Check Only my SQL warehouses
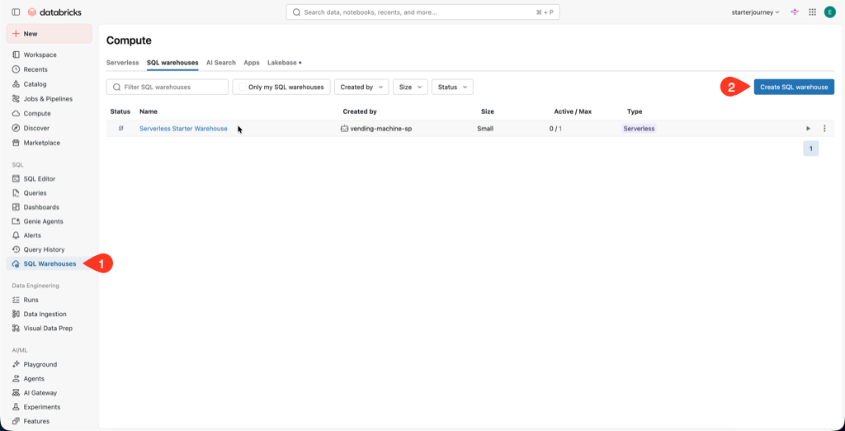The width and height of the screenshot is (845, 431). point(243,87)
